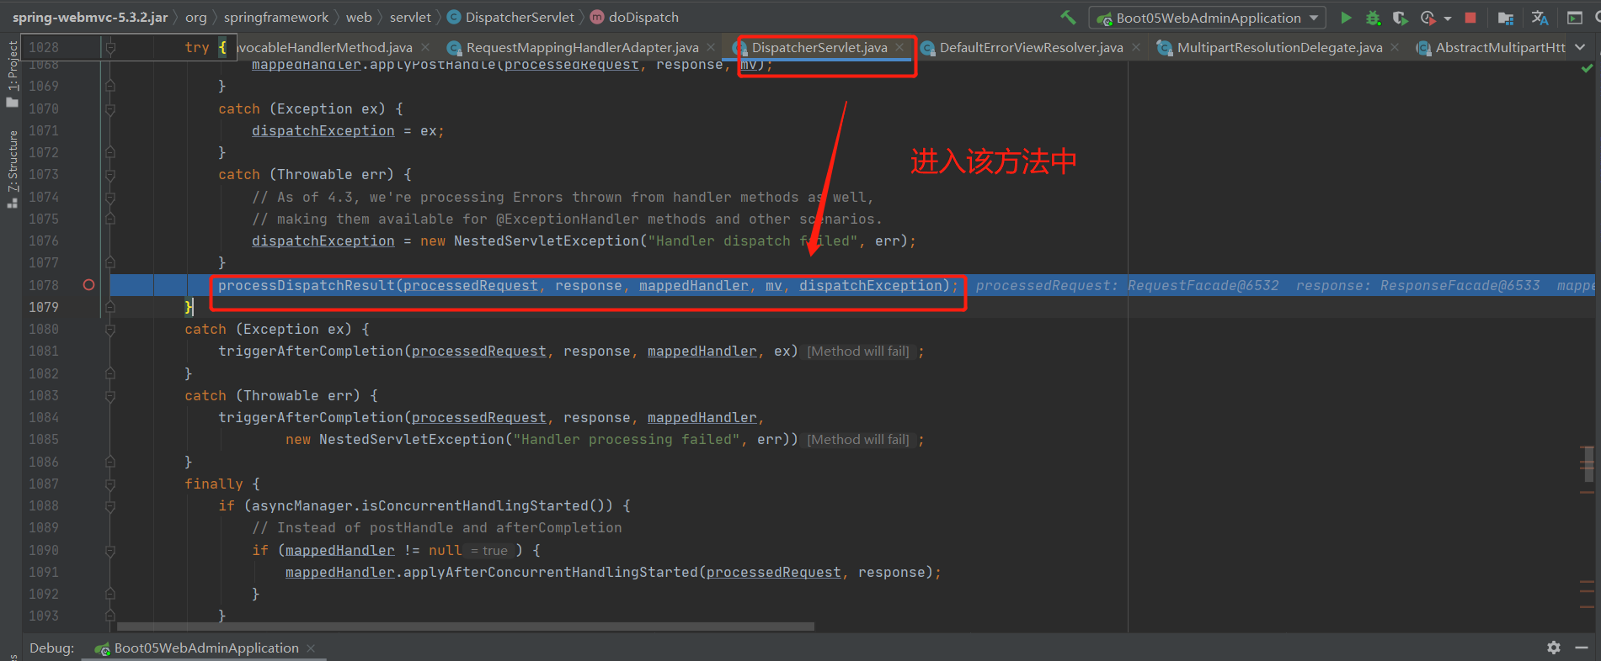Toggle the breakpoint on line 1078
The image size is (1601, 661).
(x=88, y=285)
